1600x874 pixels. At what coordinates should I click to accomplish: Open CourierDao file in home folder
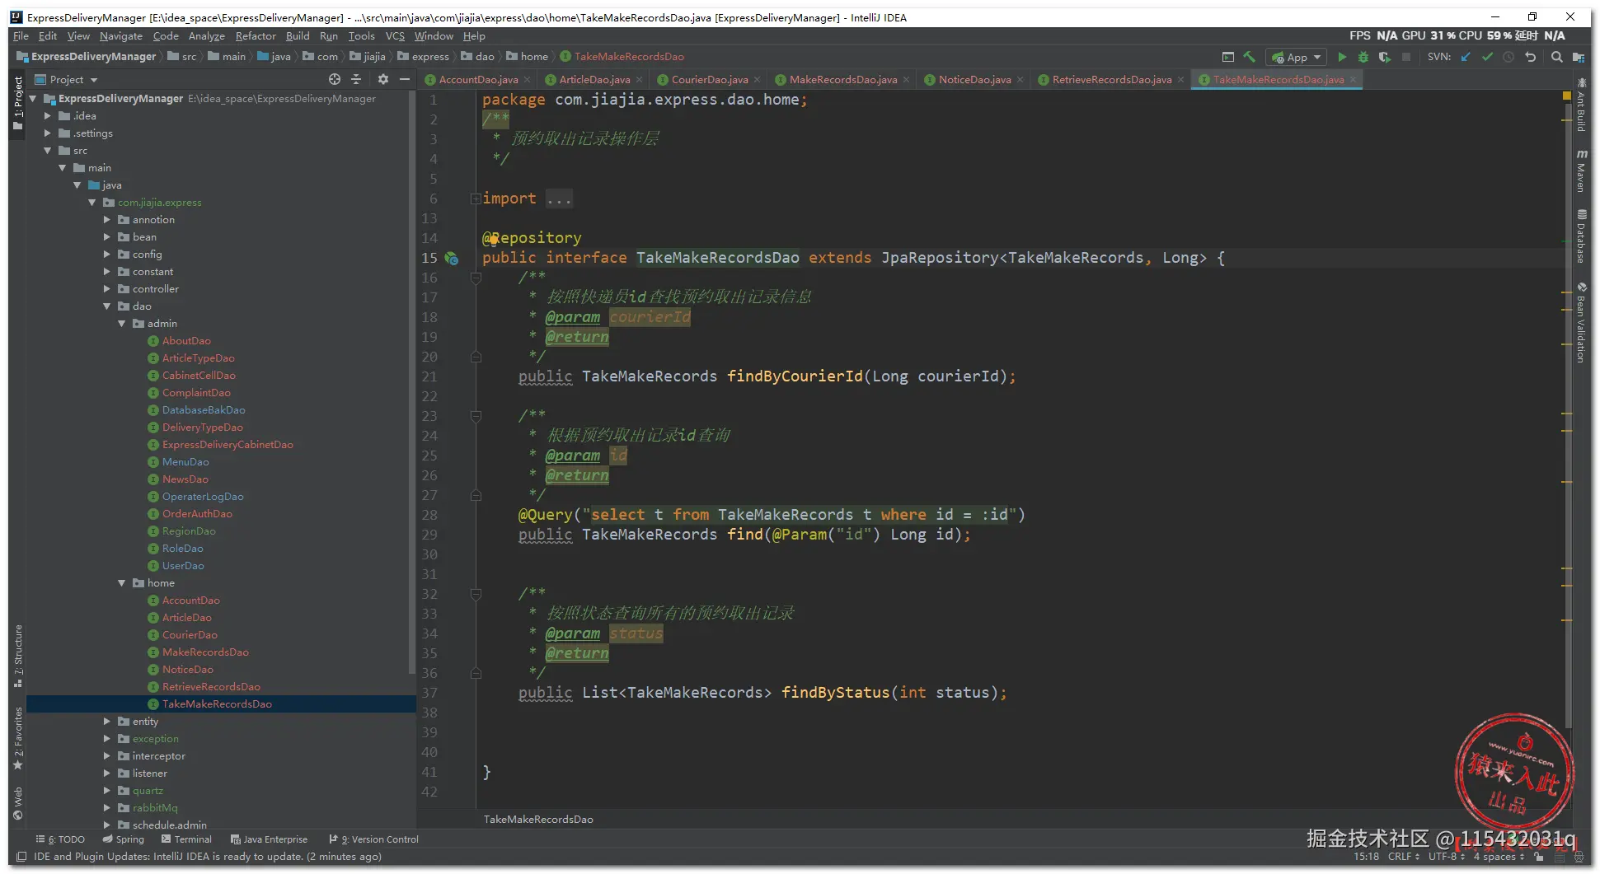click(190, 635)
